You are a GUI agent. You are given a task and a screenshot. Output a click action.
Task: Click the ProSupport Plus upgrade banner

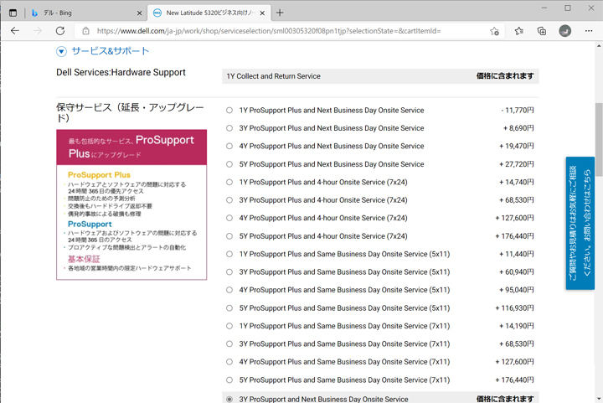click(x=131, y=204)
